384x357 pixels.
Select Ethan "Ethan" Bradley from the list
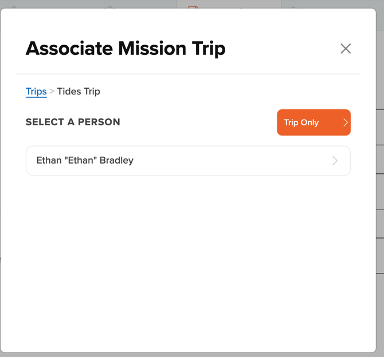pyautogui.click(x=188, y=161)
